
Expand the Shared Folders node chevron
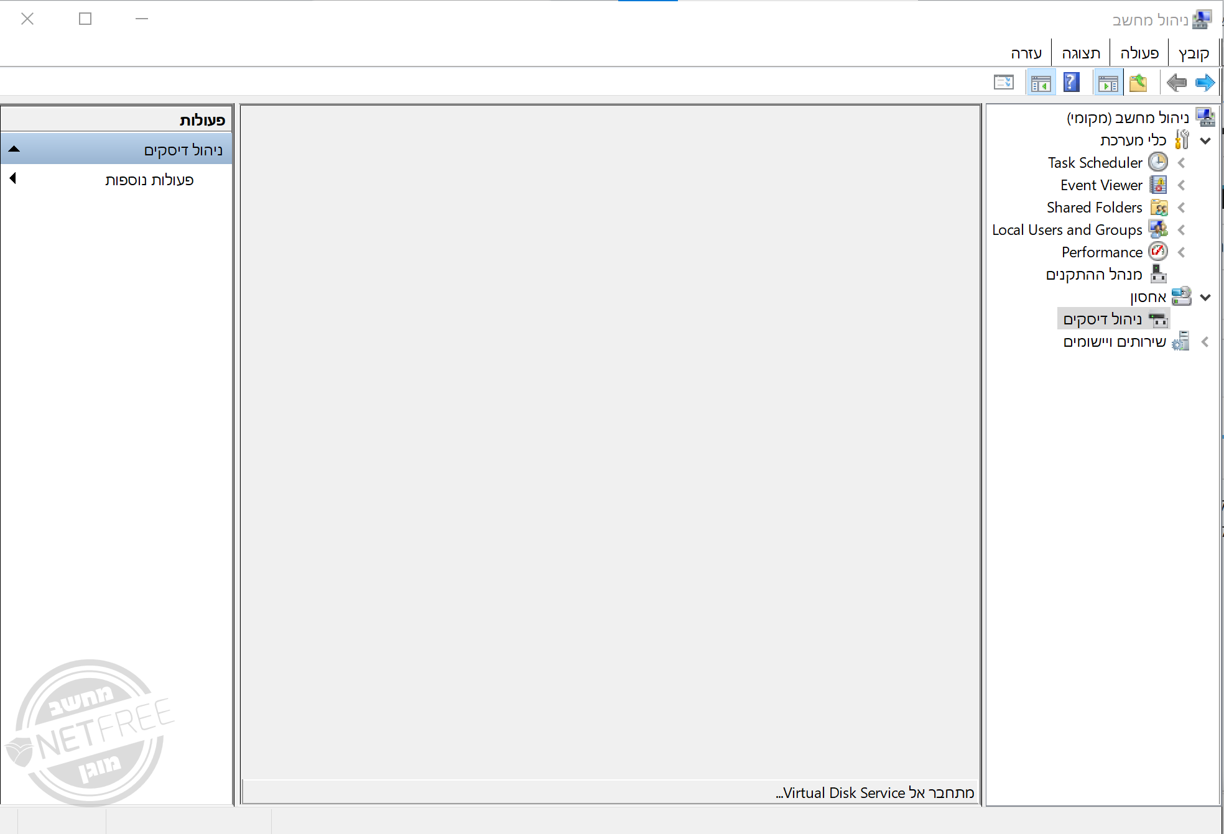click(1181, 208)
